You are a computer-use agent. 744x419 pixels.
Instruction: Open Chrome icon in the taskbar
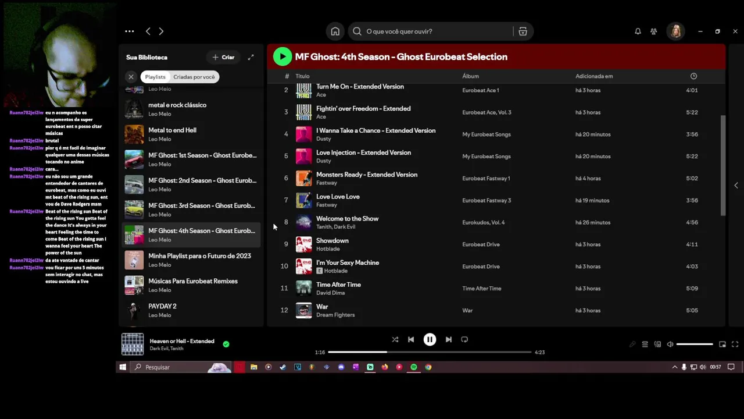point(428,367)
